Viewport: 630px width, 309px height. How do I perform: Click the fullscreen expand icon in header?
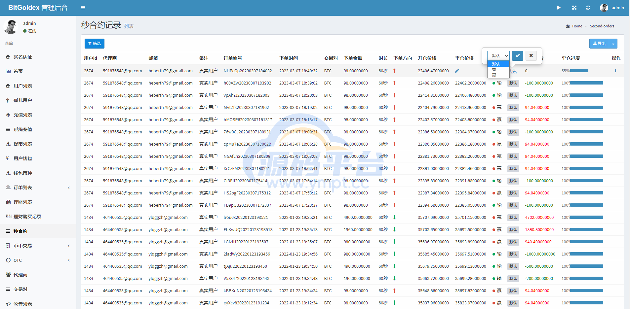(x=574, y=8)
